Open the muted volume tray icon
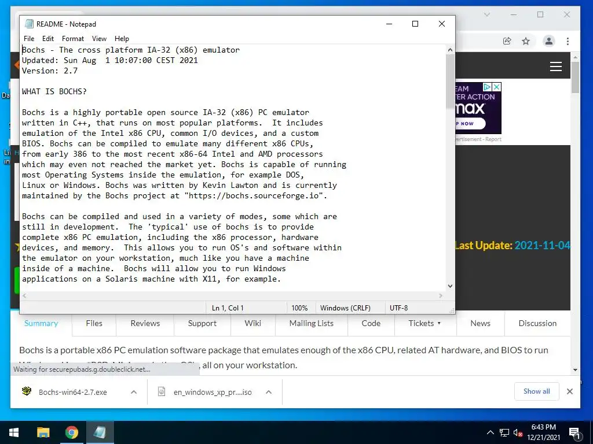The image size is (593, 444). click(518, 432)
